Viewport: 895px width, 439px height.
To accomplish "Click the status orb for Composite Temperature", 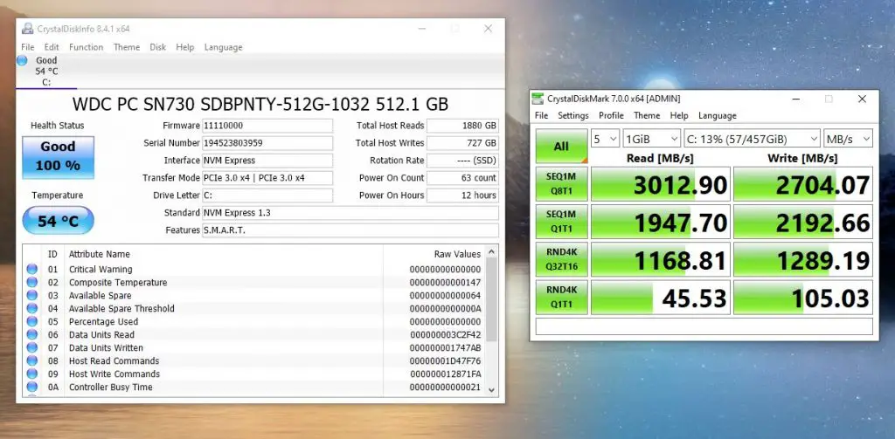I will coord(32,282).
